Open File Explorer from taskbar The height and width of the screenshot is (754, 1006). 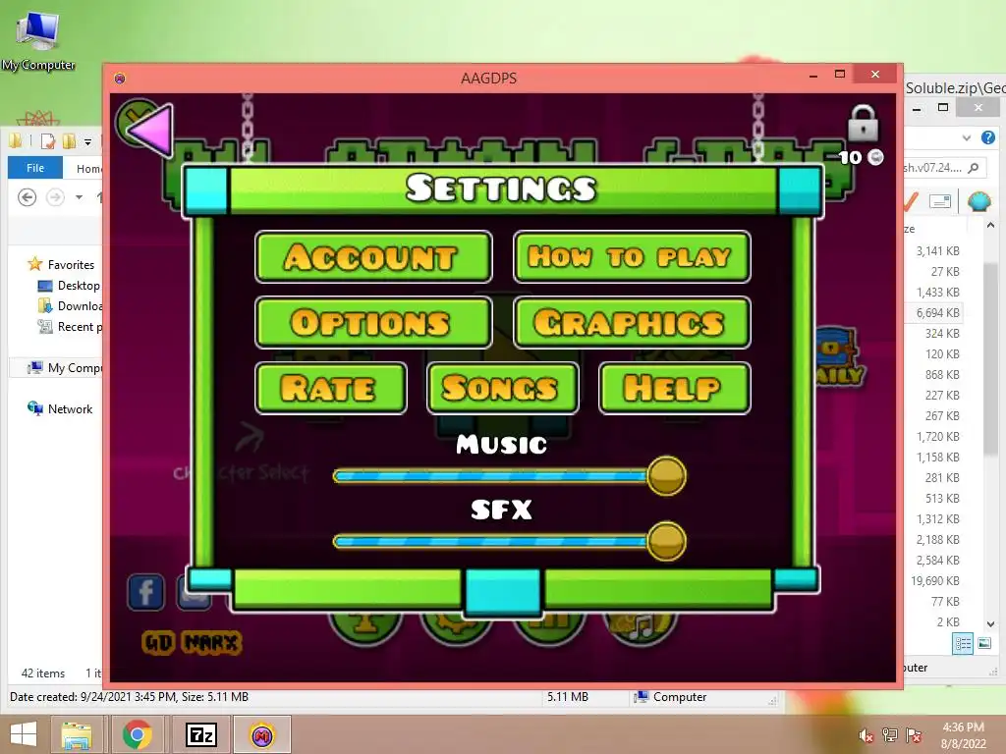pyautogui.click(x=77, y=734)
